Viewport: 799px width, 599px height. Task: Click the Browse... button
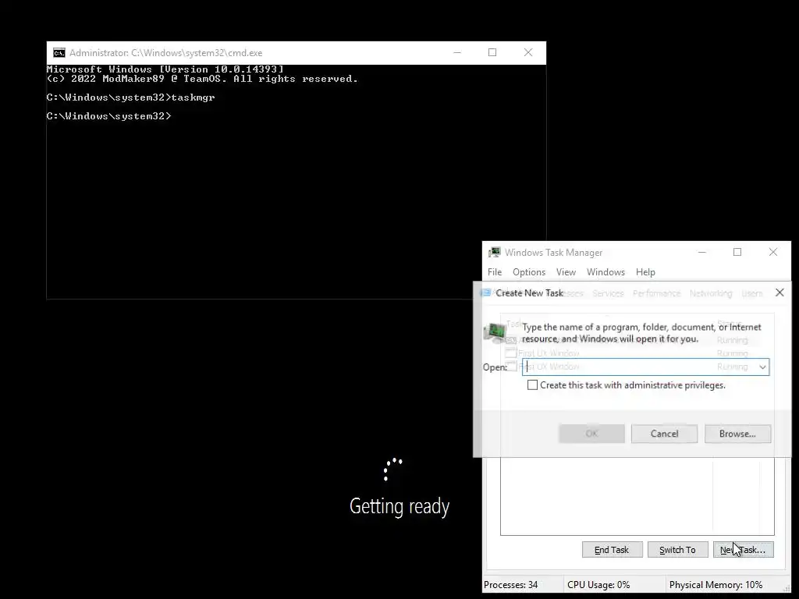(737, 434)
